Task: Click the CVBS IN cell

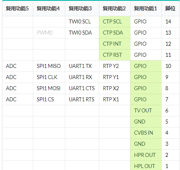Action: tap(146, 133)
